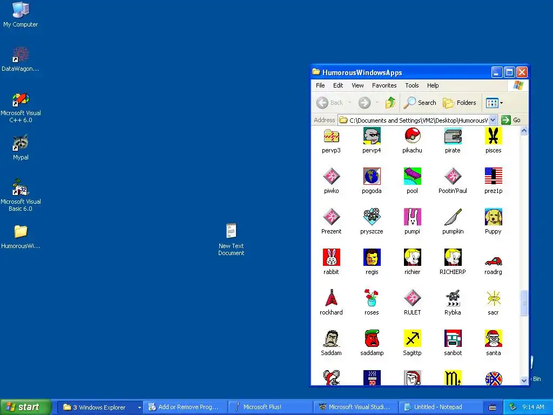Select the Rybka icon

(453, 298)
